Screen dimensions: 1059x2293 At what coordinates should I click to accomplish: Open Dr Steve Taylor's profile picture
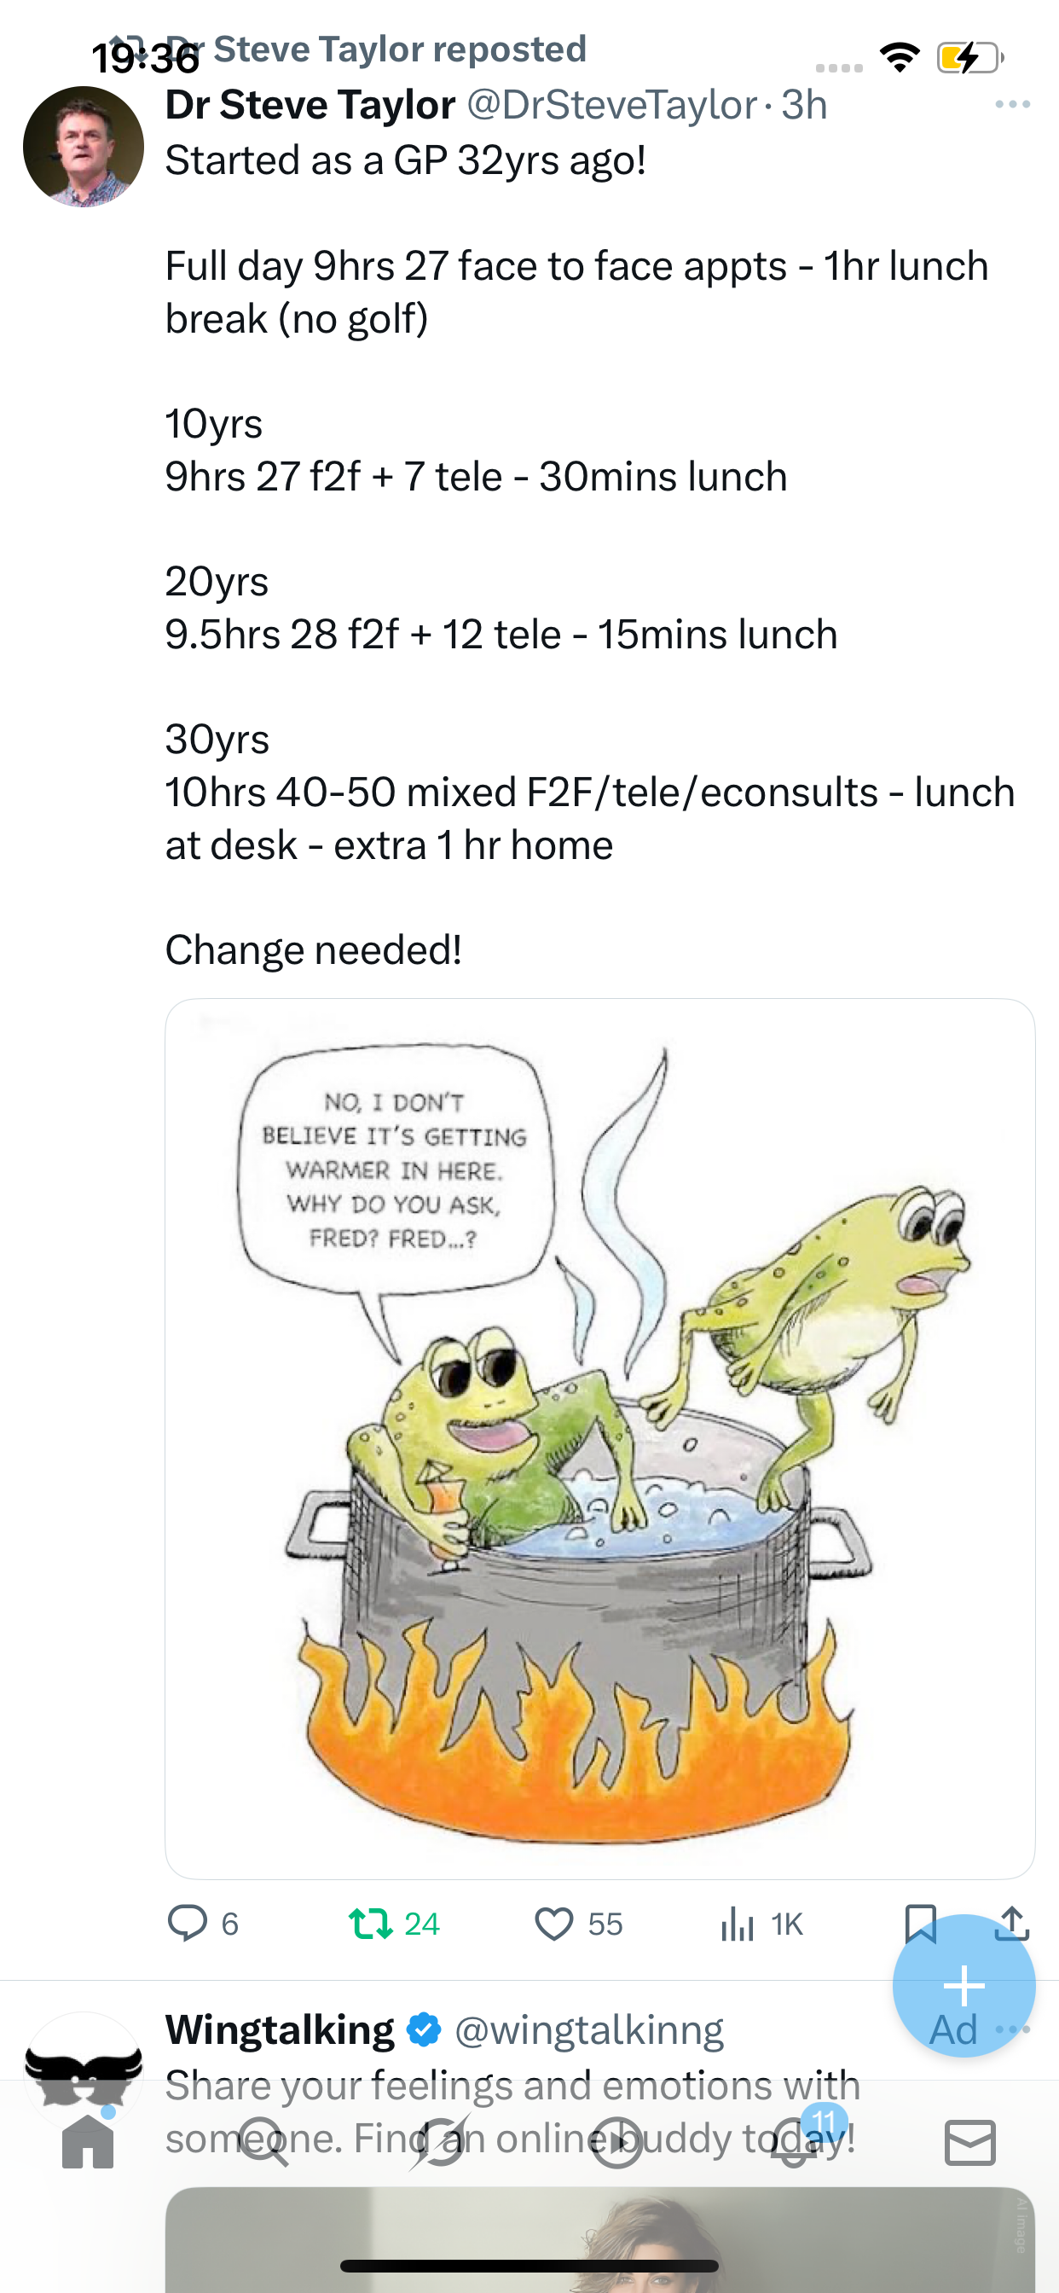[x=84, y=147]
